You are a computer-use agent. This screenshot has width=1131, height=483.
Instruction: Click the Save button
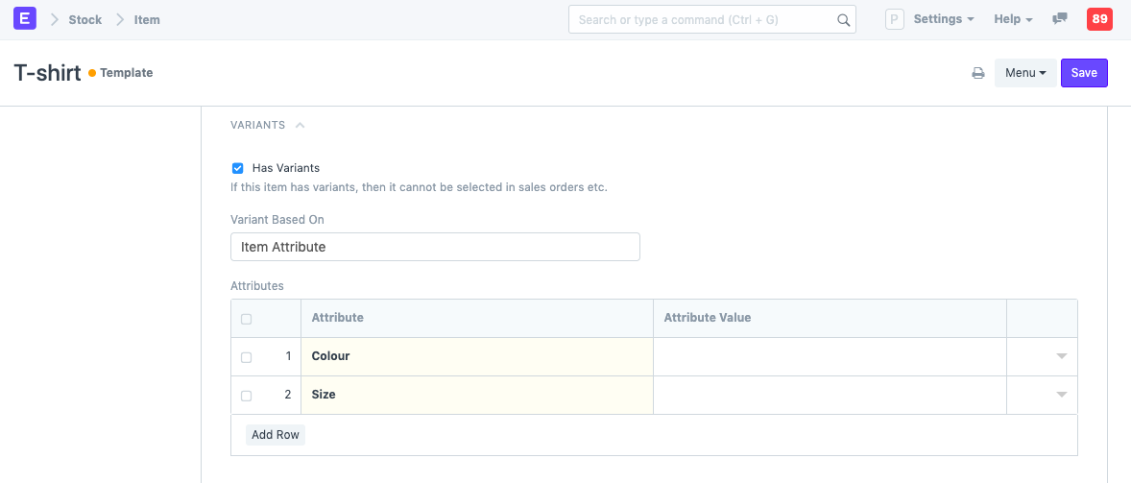pos(1084,73)
